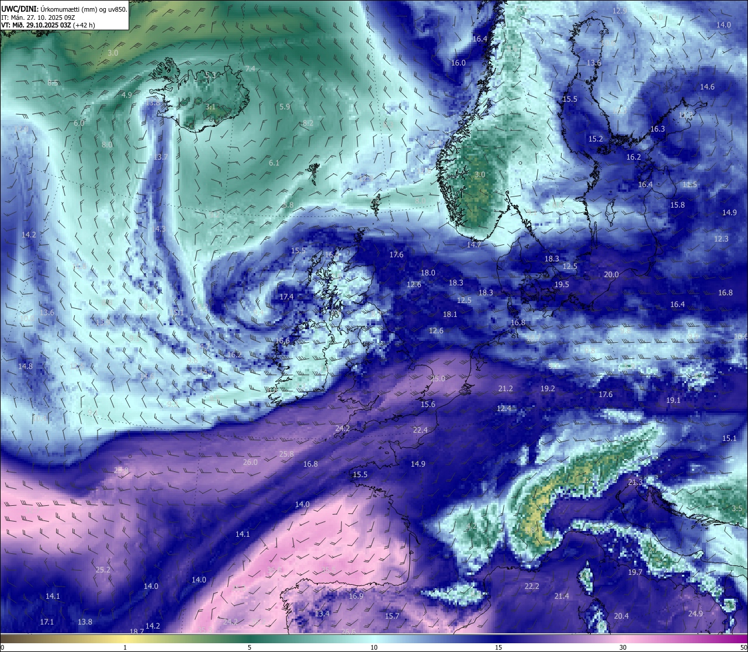The image size is (748, 652).
Task: Click the 20.4 value near Sardinia
Action: click(621, 616)
